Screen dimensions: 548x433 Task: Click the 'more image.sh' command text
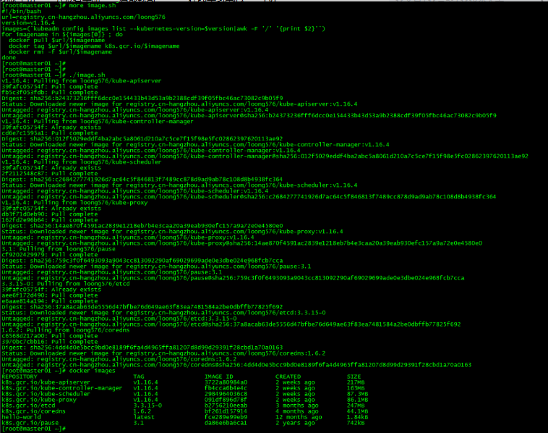pos(93,6)
